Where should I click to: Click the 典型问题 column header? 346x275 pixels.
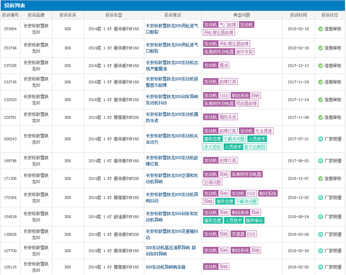(x=242, y=15)
